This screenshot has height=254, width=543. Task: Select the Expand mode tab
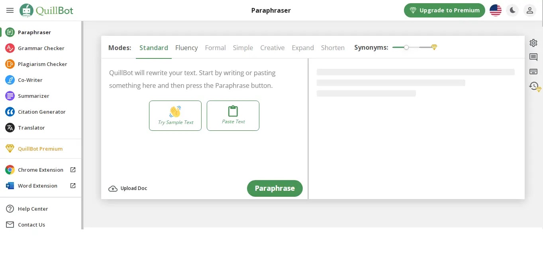click(303, 48)
